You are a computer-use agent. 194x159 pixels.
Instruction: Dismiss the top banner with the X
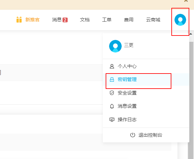coord(186,1)
